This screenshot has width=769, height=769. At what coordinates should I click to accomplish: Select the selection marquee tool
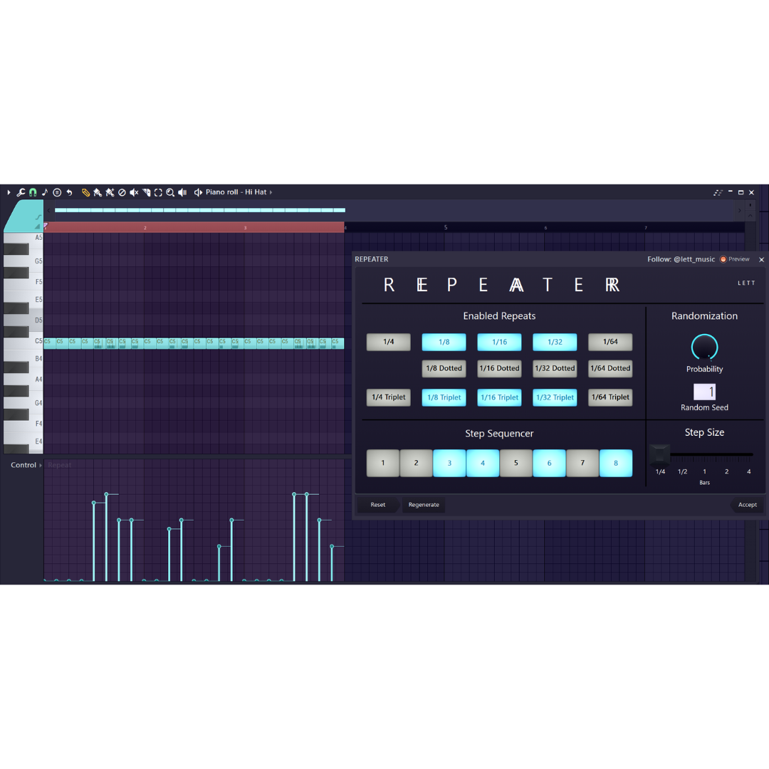(x=158, y=192)
